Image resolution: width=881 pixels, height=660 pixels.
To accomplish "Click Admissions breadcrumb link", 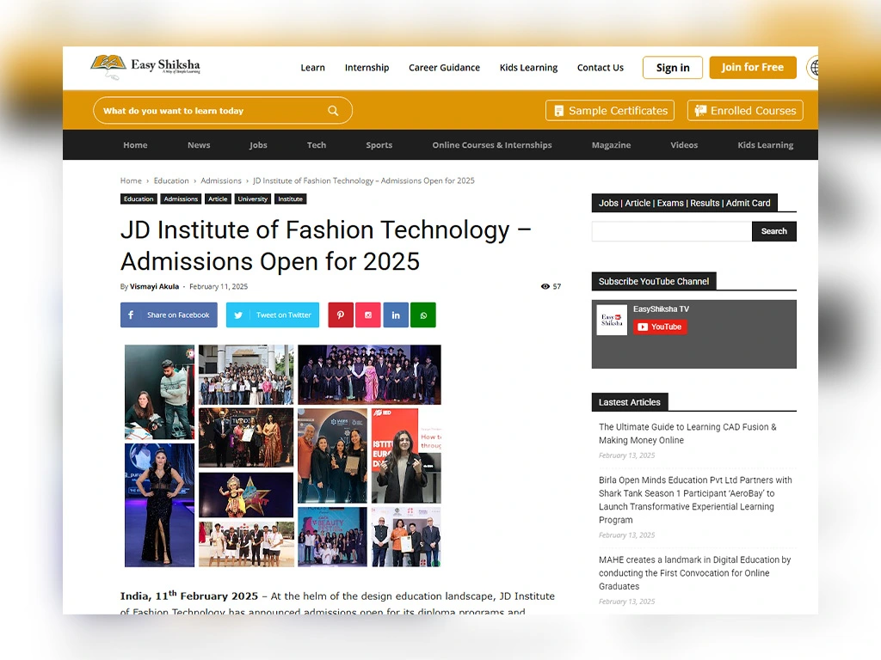I will [x=221, y=180].
